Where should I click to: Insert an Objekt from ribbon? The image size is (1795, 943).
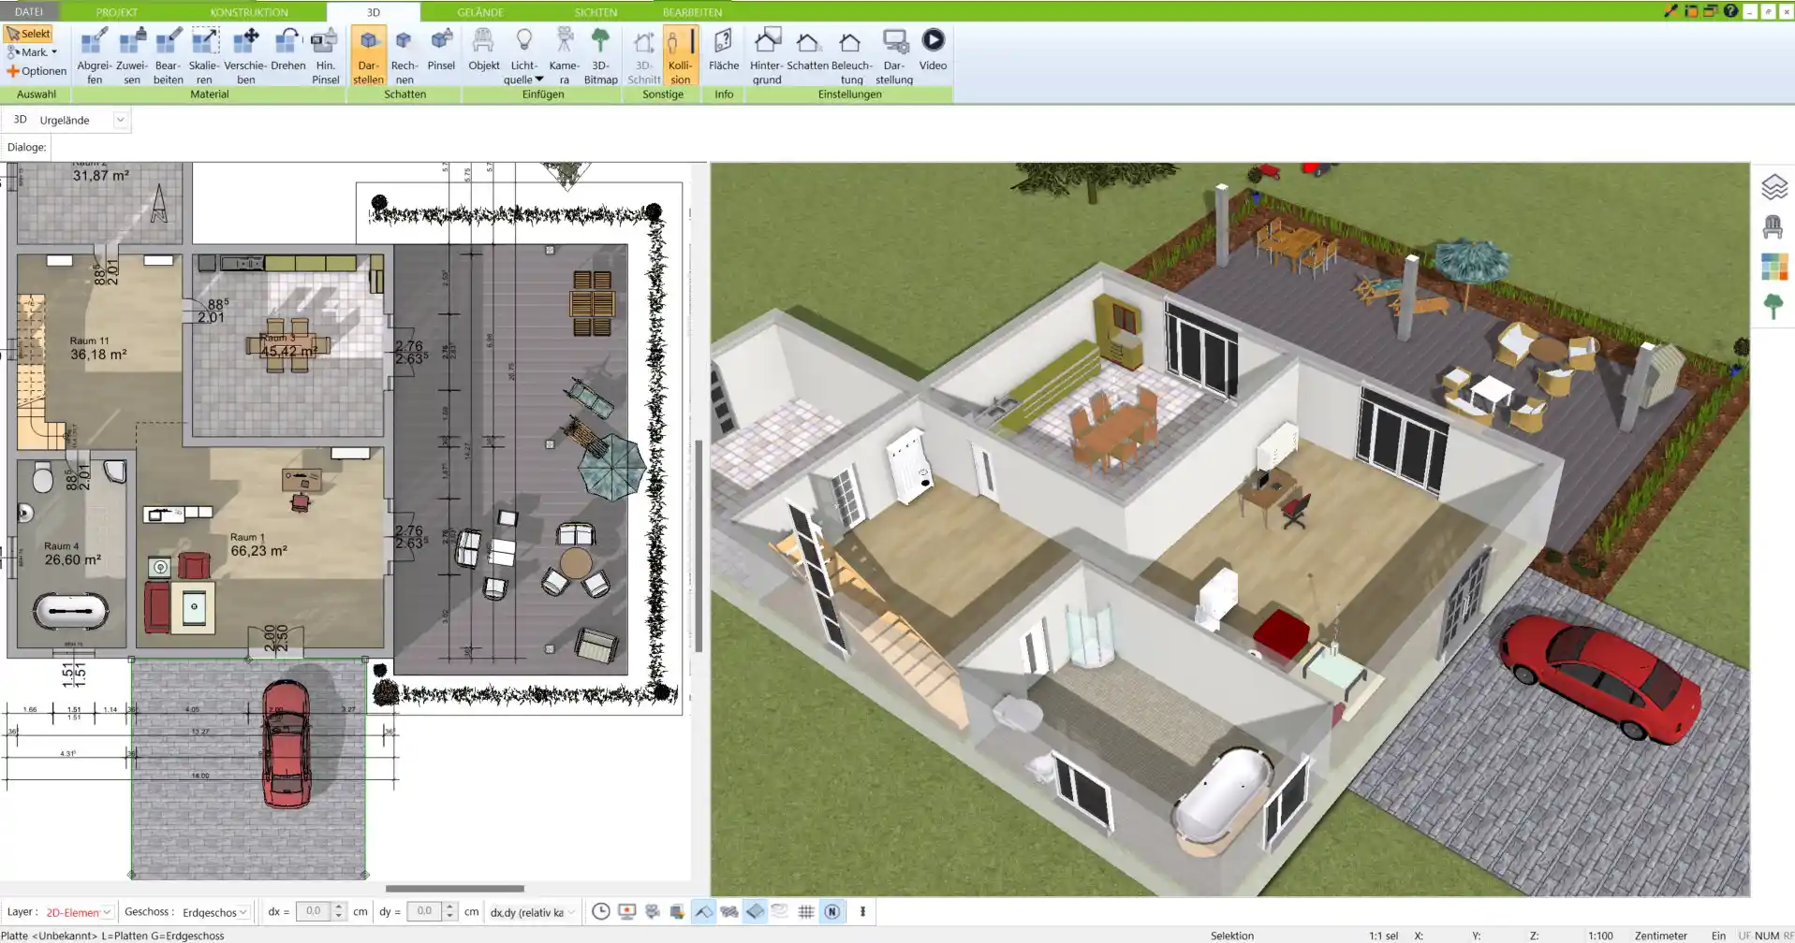click(x=484, y=50)
